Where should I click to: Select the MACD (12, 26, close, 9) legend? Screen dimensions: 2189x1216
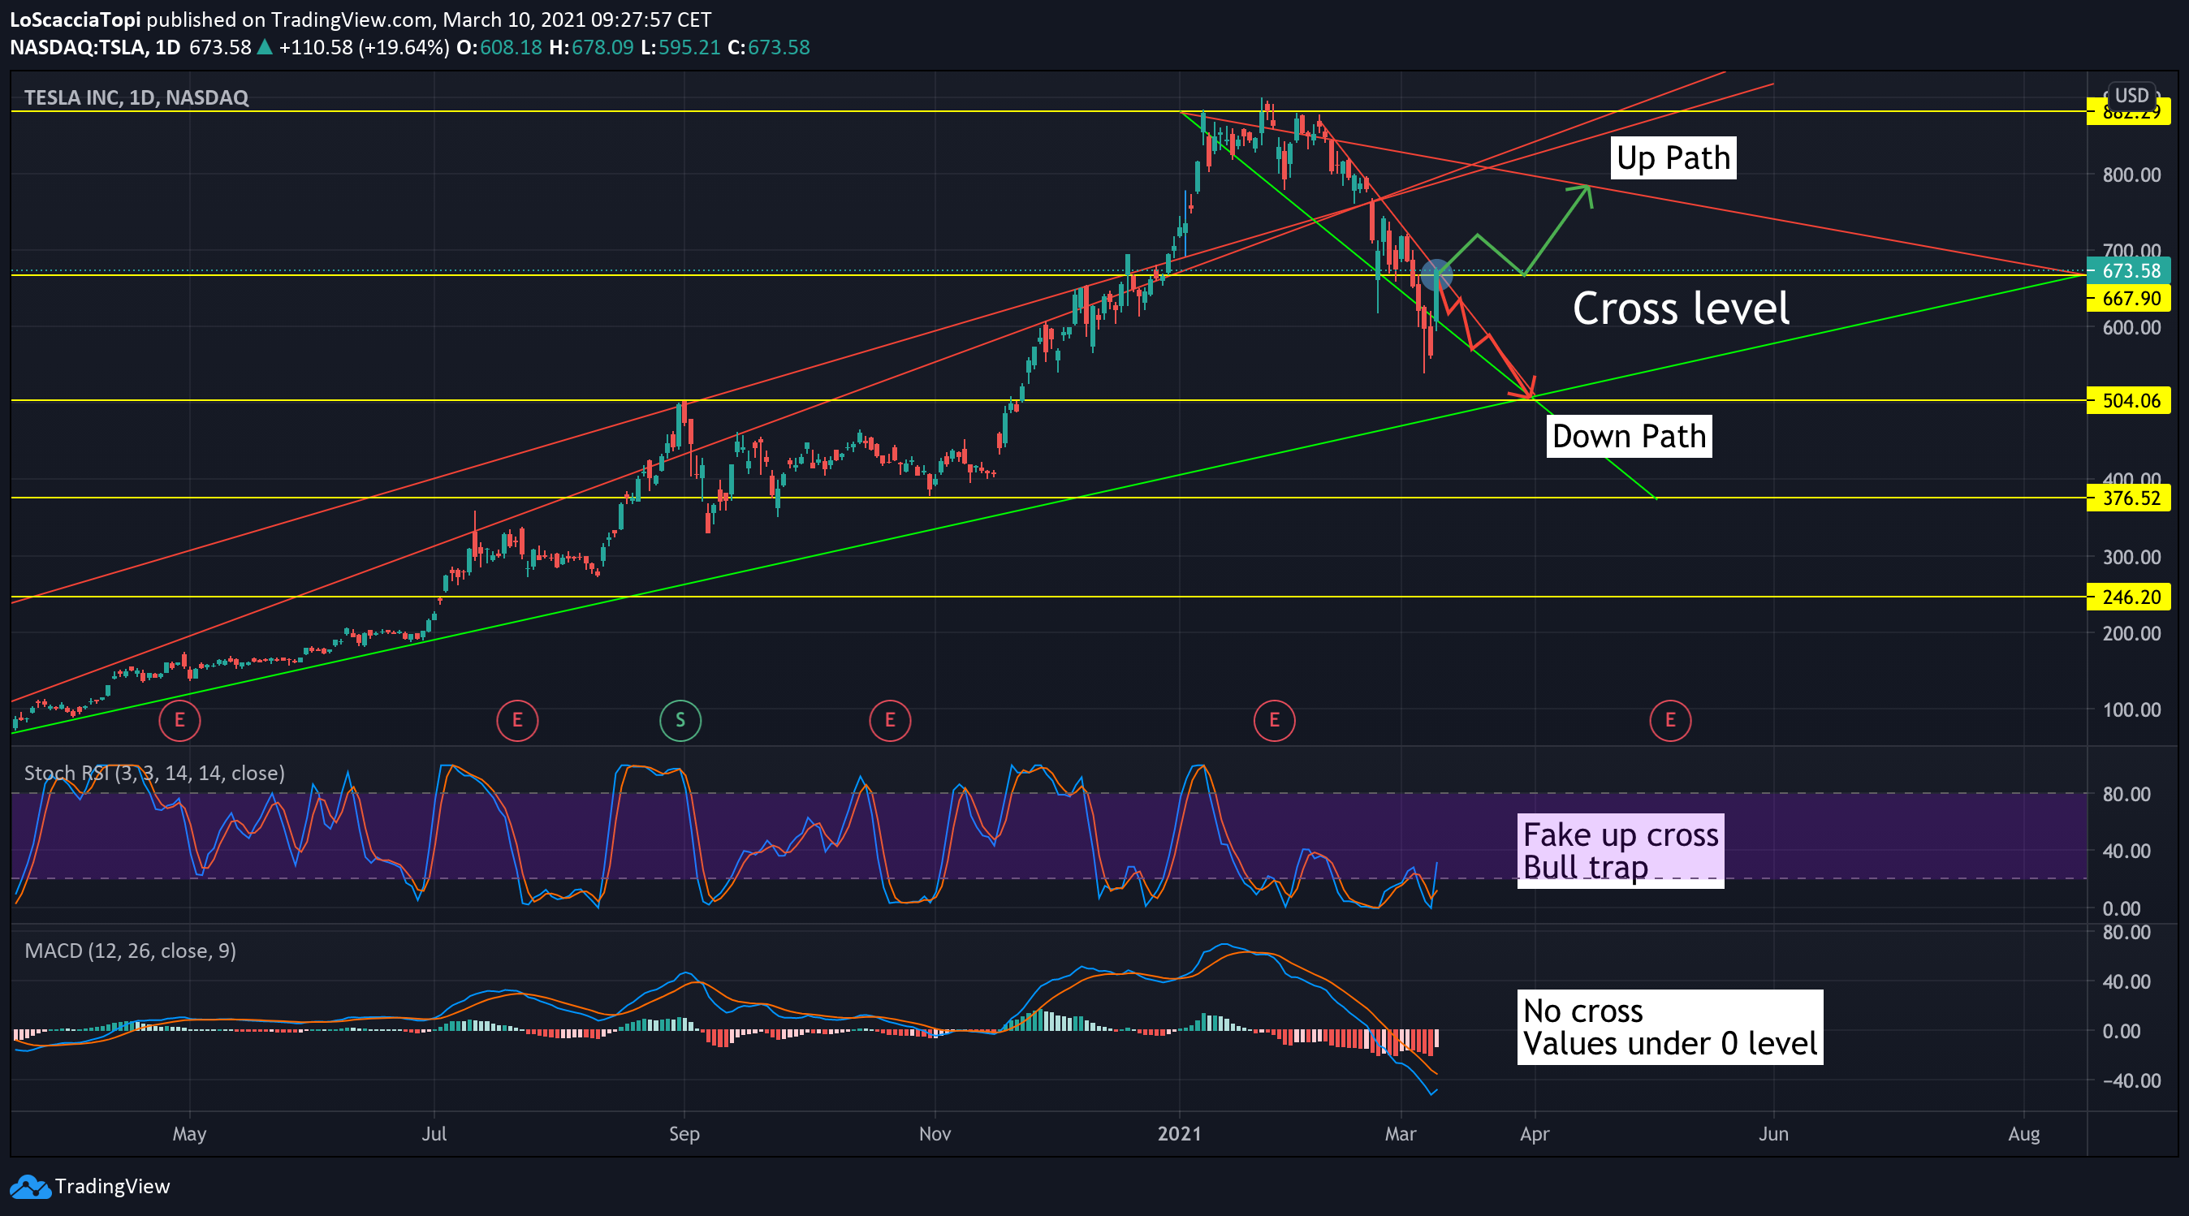pyautogui.click(x=130, y=951)
